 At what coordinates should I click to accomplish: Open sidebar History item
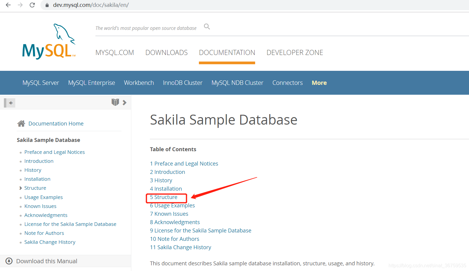(33, 170)
